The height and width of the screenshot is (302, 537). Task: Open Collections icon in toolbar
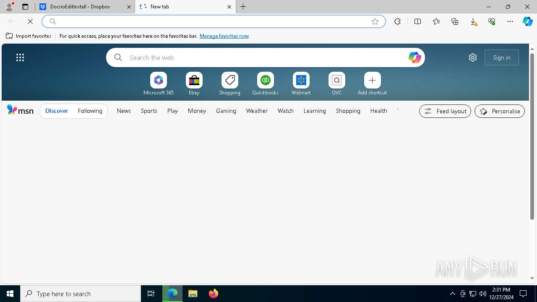[455, 21]
